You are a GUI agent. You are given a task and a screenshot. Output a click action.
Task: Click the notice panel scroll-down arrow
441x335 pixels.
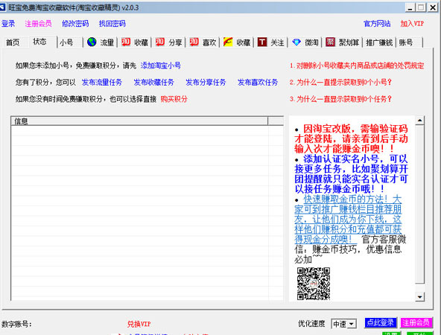pos(419,297)
